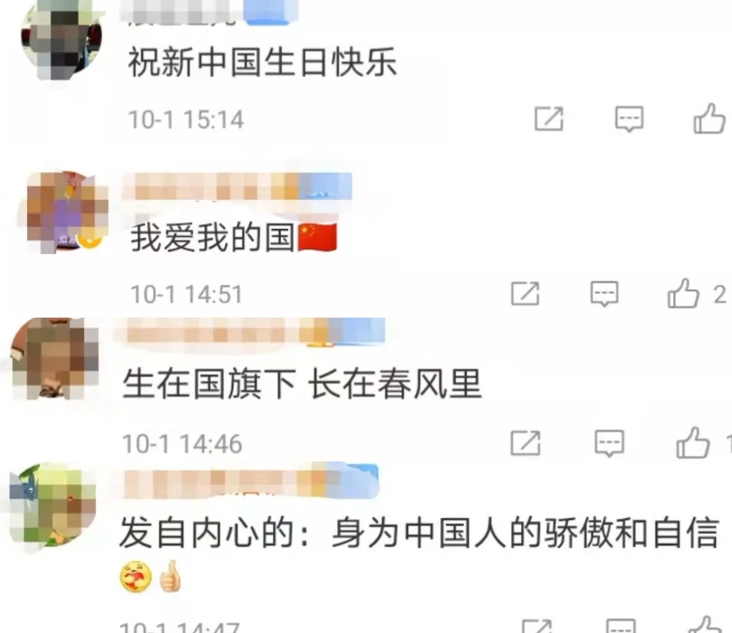Like the '生在国旗下 长在春风里' comment
Screen dimensions: 732x633
click(693, 442)
